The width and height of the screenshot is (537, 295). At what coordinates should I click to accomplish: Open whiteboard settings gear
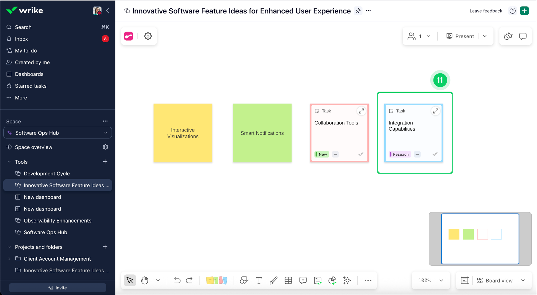(148, 36)
